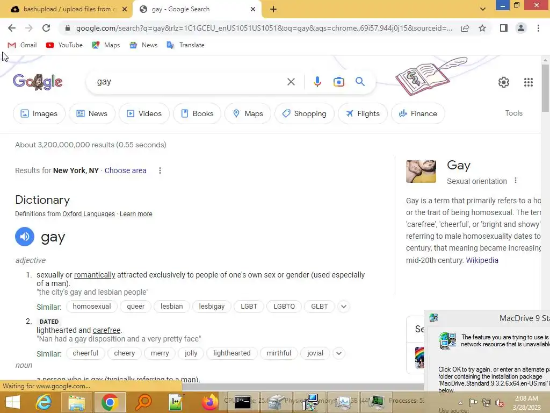The width and height of the screenshot is (550, 413).
Task: Open the Chrome three-dot menu
Action: coord(538,28)
